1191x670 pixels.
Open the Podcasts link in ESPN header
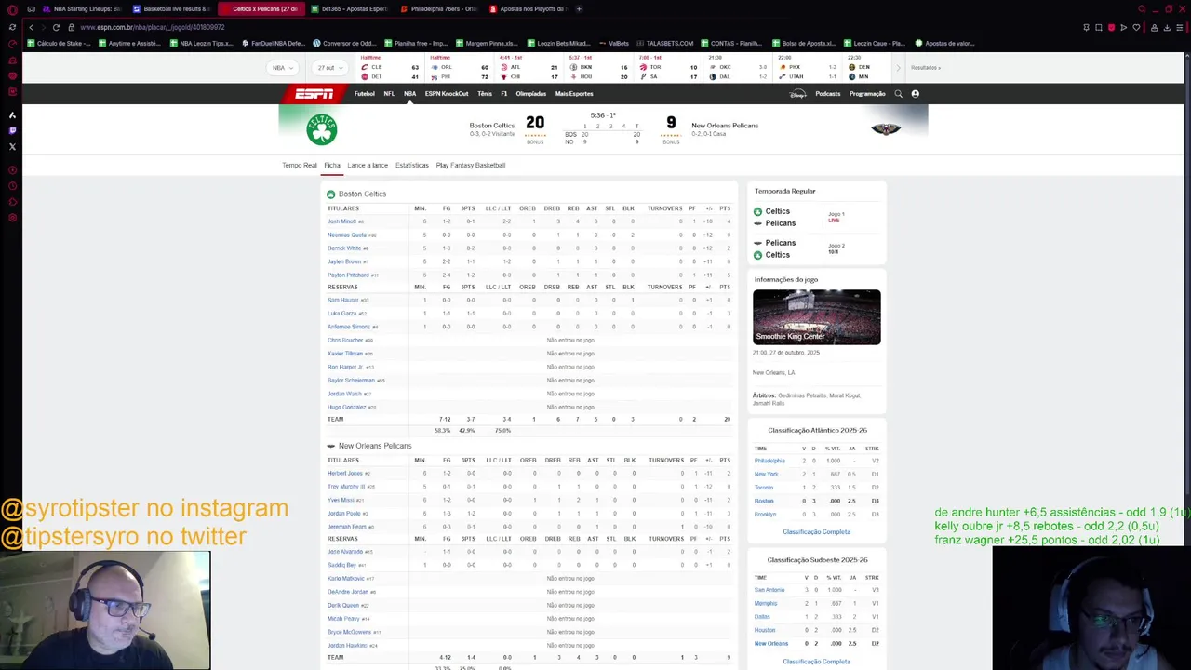tap(827, 94)
